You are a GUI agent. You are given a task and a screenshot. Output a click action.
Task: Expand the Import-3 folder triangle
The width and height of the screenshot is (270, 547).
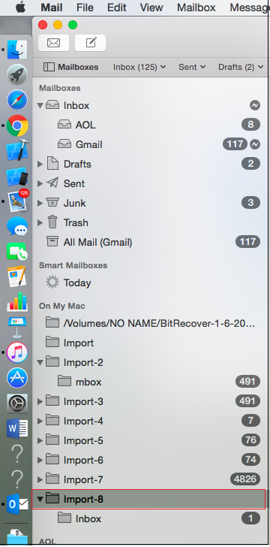[40, 401]
